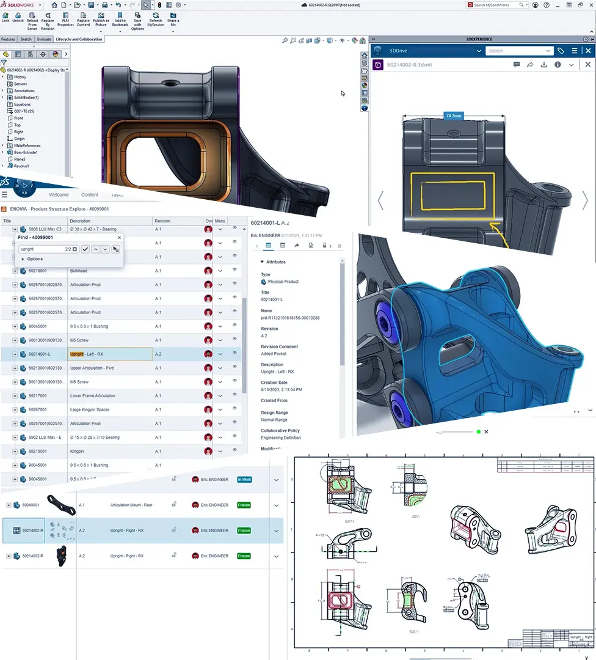Open the Welcome tab in ENOVIA
Viewport: 596px width, 660px height.
pos(59,195)
